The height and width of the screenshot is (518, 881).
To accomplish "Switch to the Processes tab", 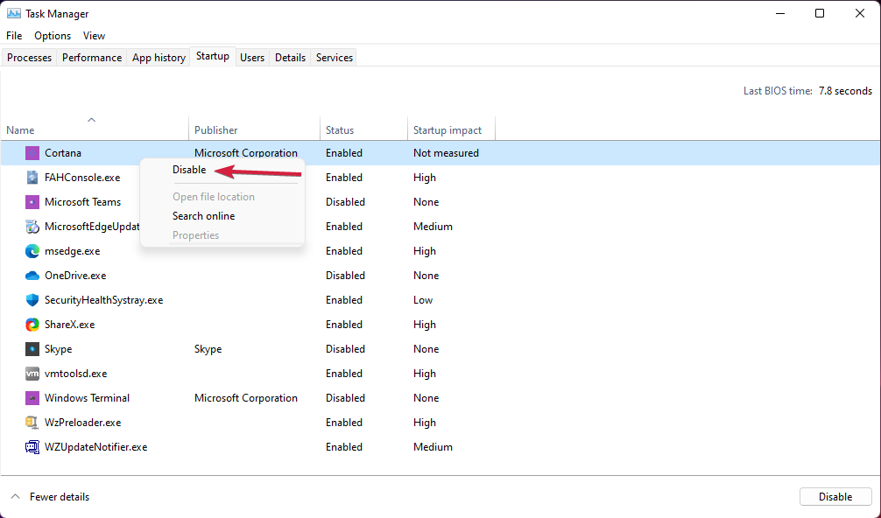I will click(x=29, y=57).
